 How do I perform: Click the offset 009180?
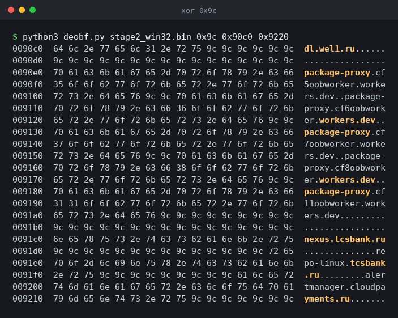pos(28,192)
